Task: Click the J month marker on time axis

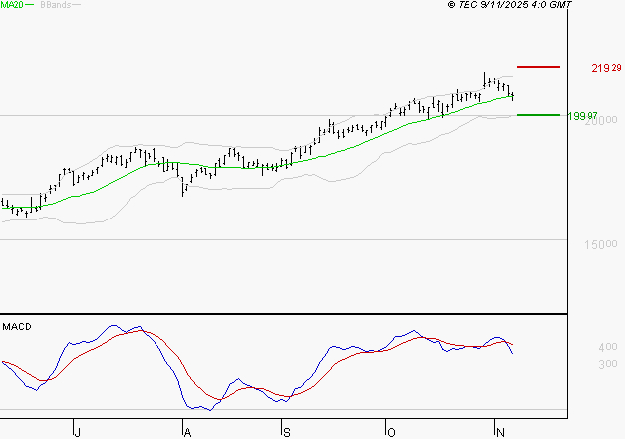Action: pyautogui.click(x=78, y=432)
